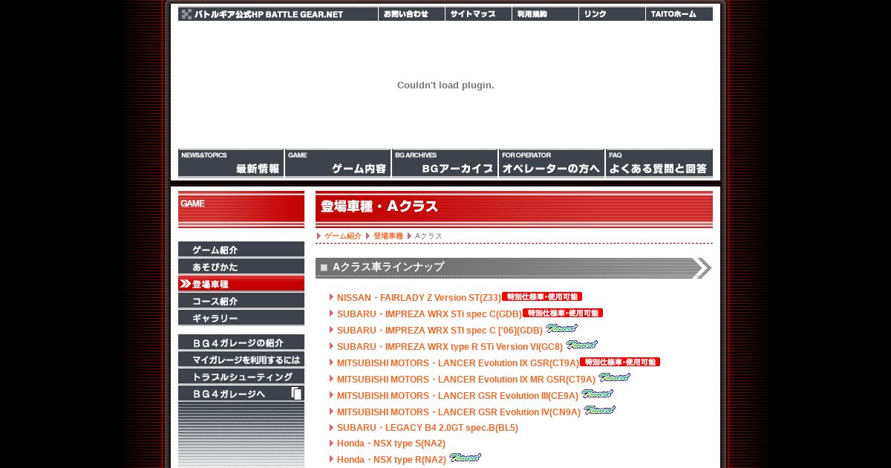Image resolution: width=891 pixels, height=468 pixels.
Task: Click GAME sidebar header banner
Action: point(241,209)
